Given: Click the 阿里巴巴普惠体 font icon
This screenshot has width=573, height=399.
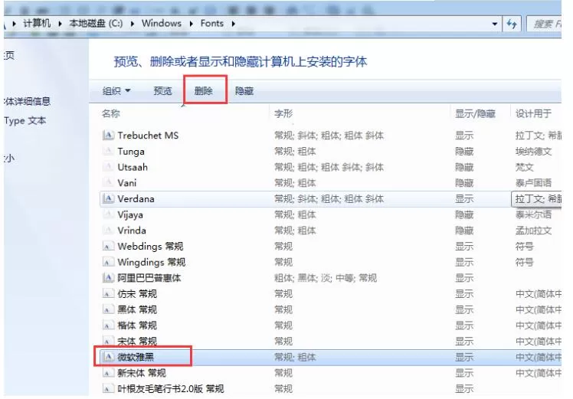Looking at the screenshot, I should click(108, 278).
